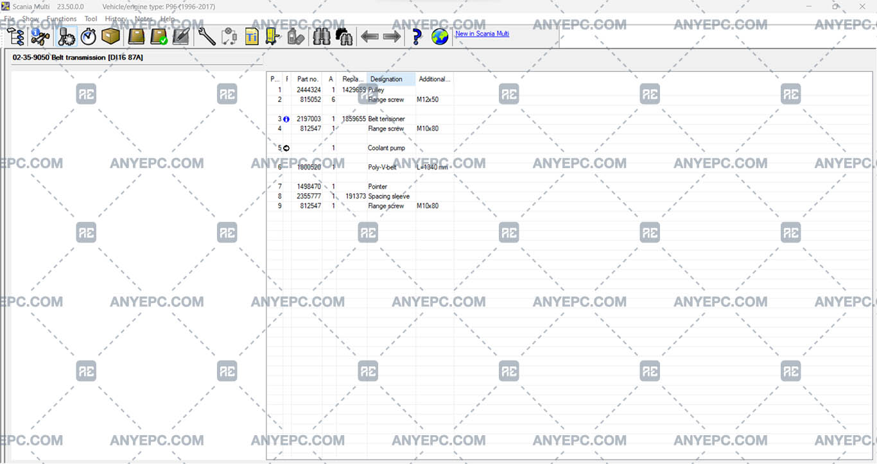Image resolution: width=877 pixels, height=464 pixels.
Task: Click the gray bottle chemicals icon
Action: [295, 37]
